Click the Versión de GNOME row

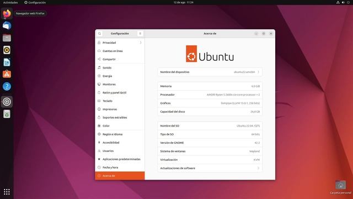click(210, 143)
